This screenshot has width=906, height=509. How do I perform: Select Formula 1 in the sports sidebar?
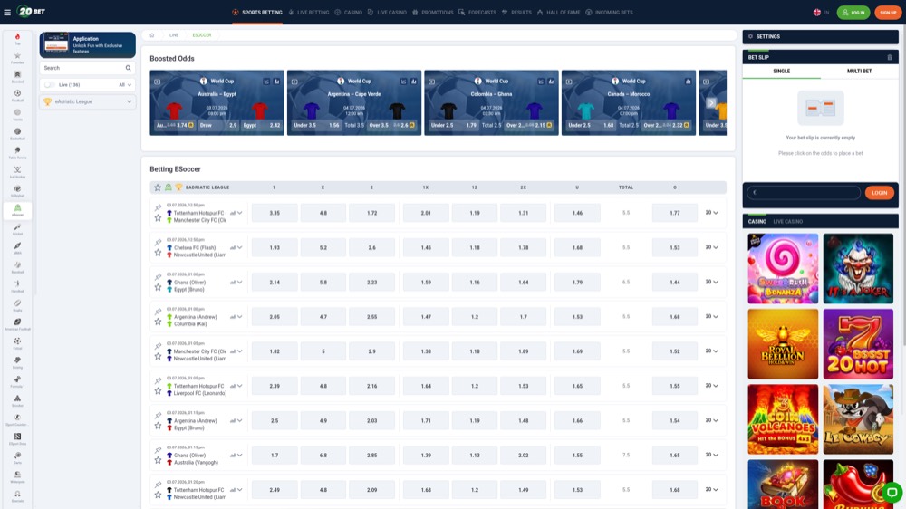(17, 382)
